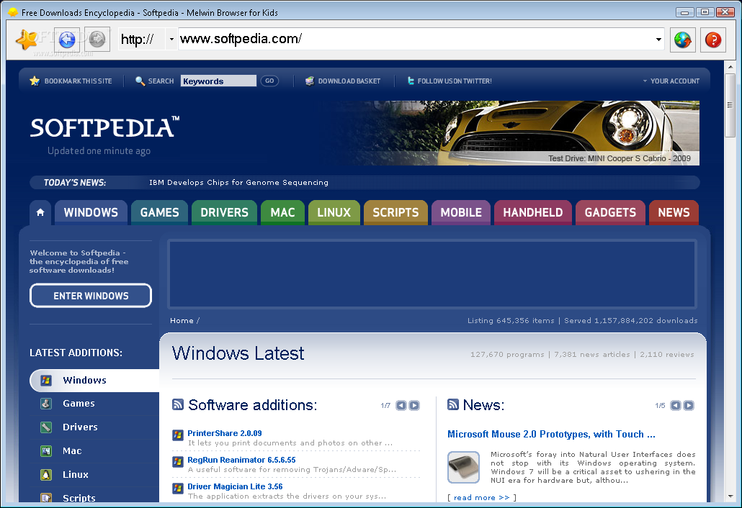The height and width of the screenshot is (508, 742).
Task: Click the icon next to PrinterShare 2.0.09
Action: point(178,435)
